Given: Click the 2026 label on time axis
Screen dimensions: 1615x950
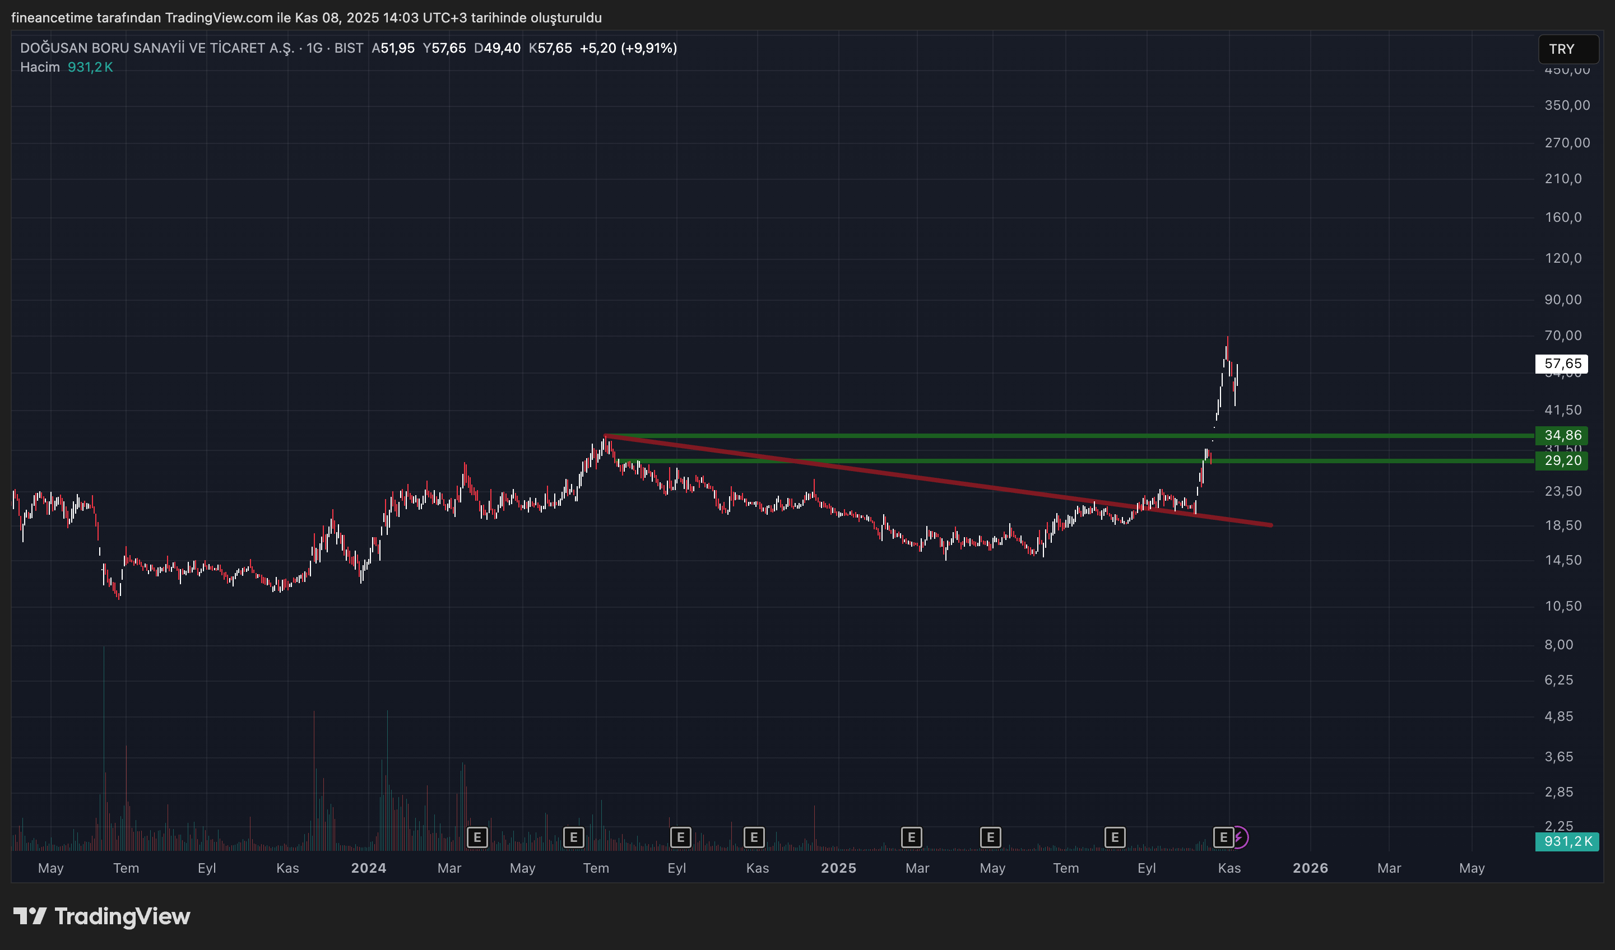Looking at the screenshot, I should (x=1310, y=868).
